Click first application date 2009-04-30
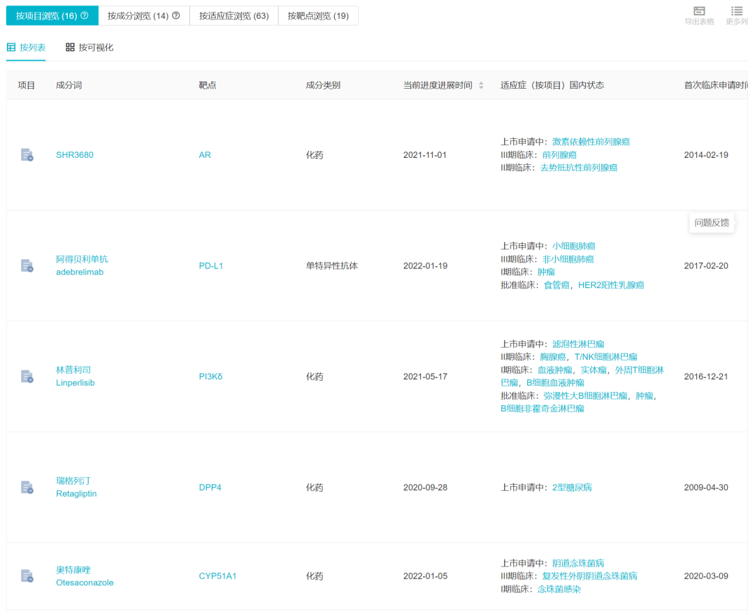The image size is (755, 614). pyautogui.click(x=706, y=488)
